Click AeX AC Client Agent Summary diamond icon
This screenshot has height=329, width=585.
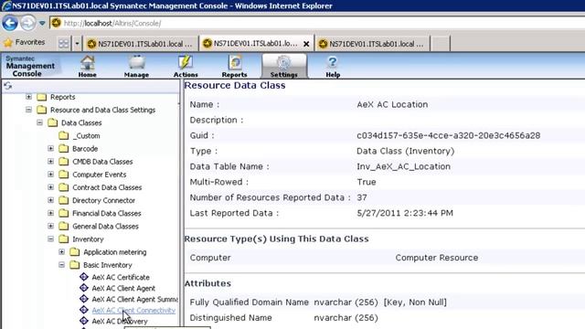coord(84,299)
